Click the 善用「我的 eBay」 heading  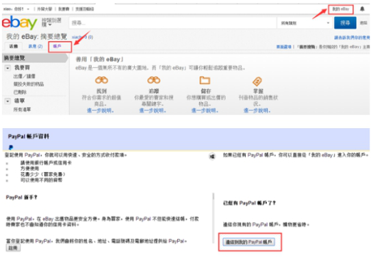coord(99,60)
